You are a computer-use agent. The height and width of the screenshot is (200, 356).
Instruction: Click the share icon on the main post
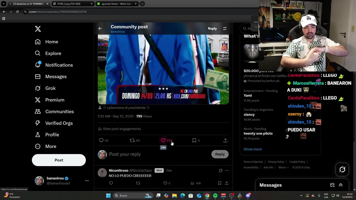point(226,141)
